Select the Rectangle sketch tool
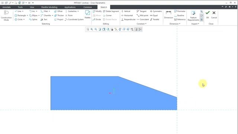The image size is (238, 134). click(20, 16)
